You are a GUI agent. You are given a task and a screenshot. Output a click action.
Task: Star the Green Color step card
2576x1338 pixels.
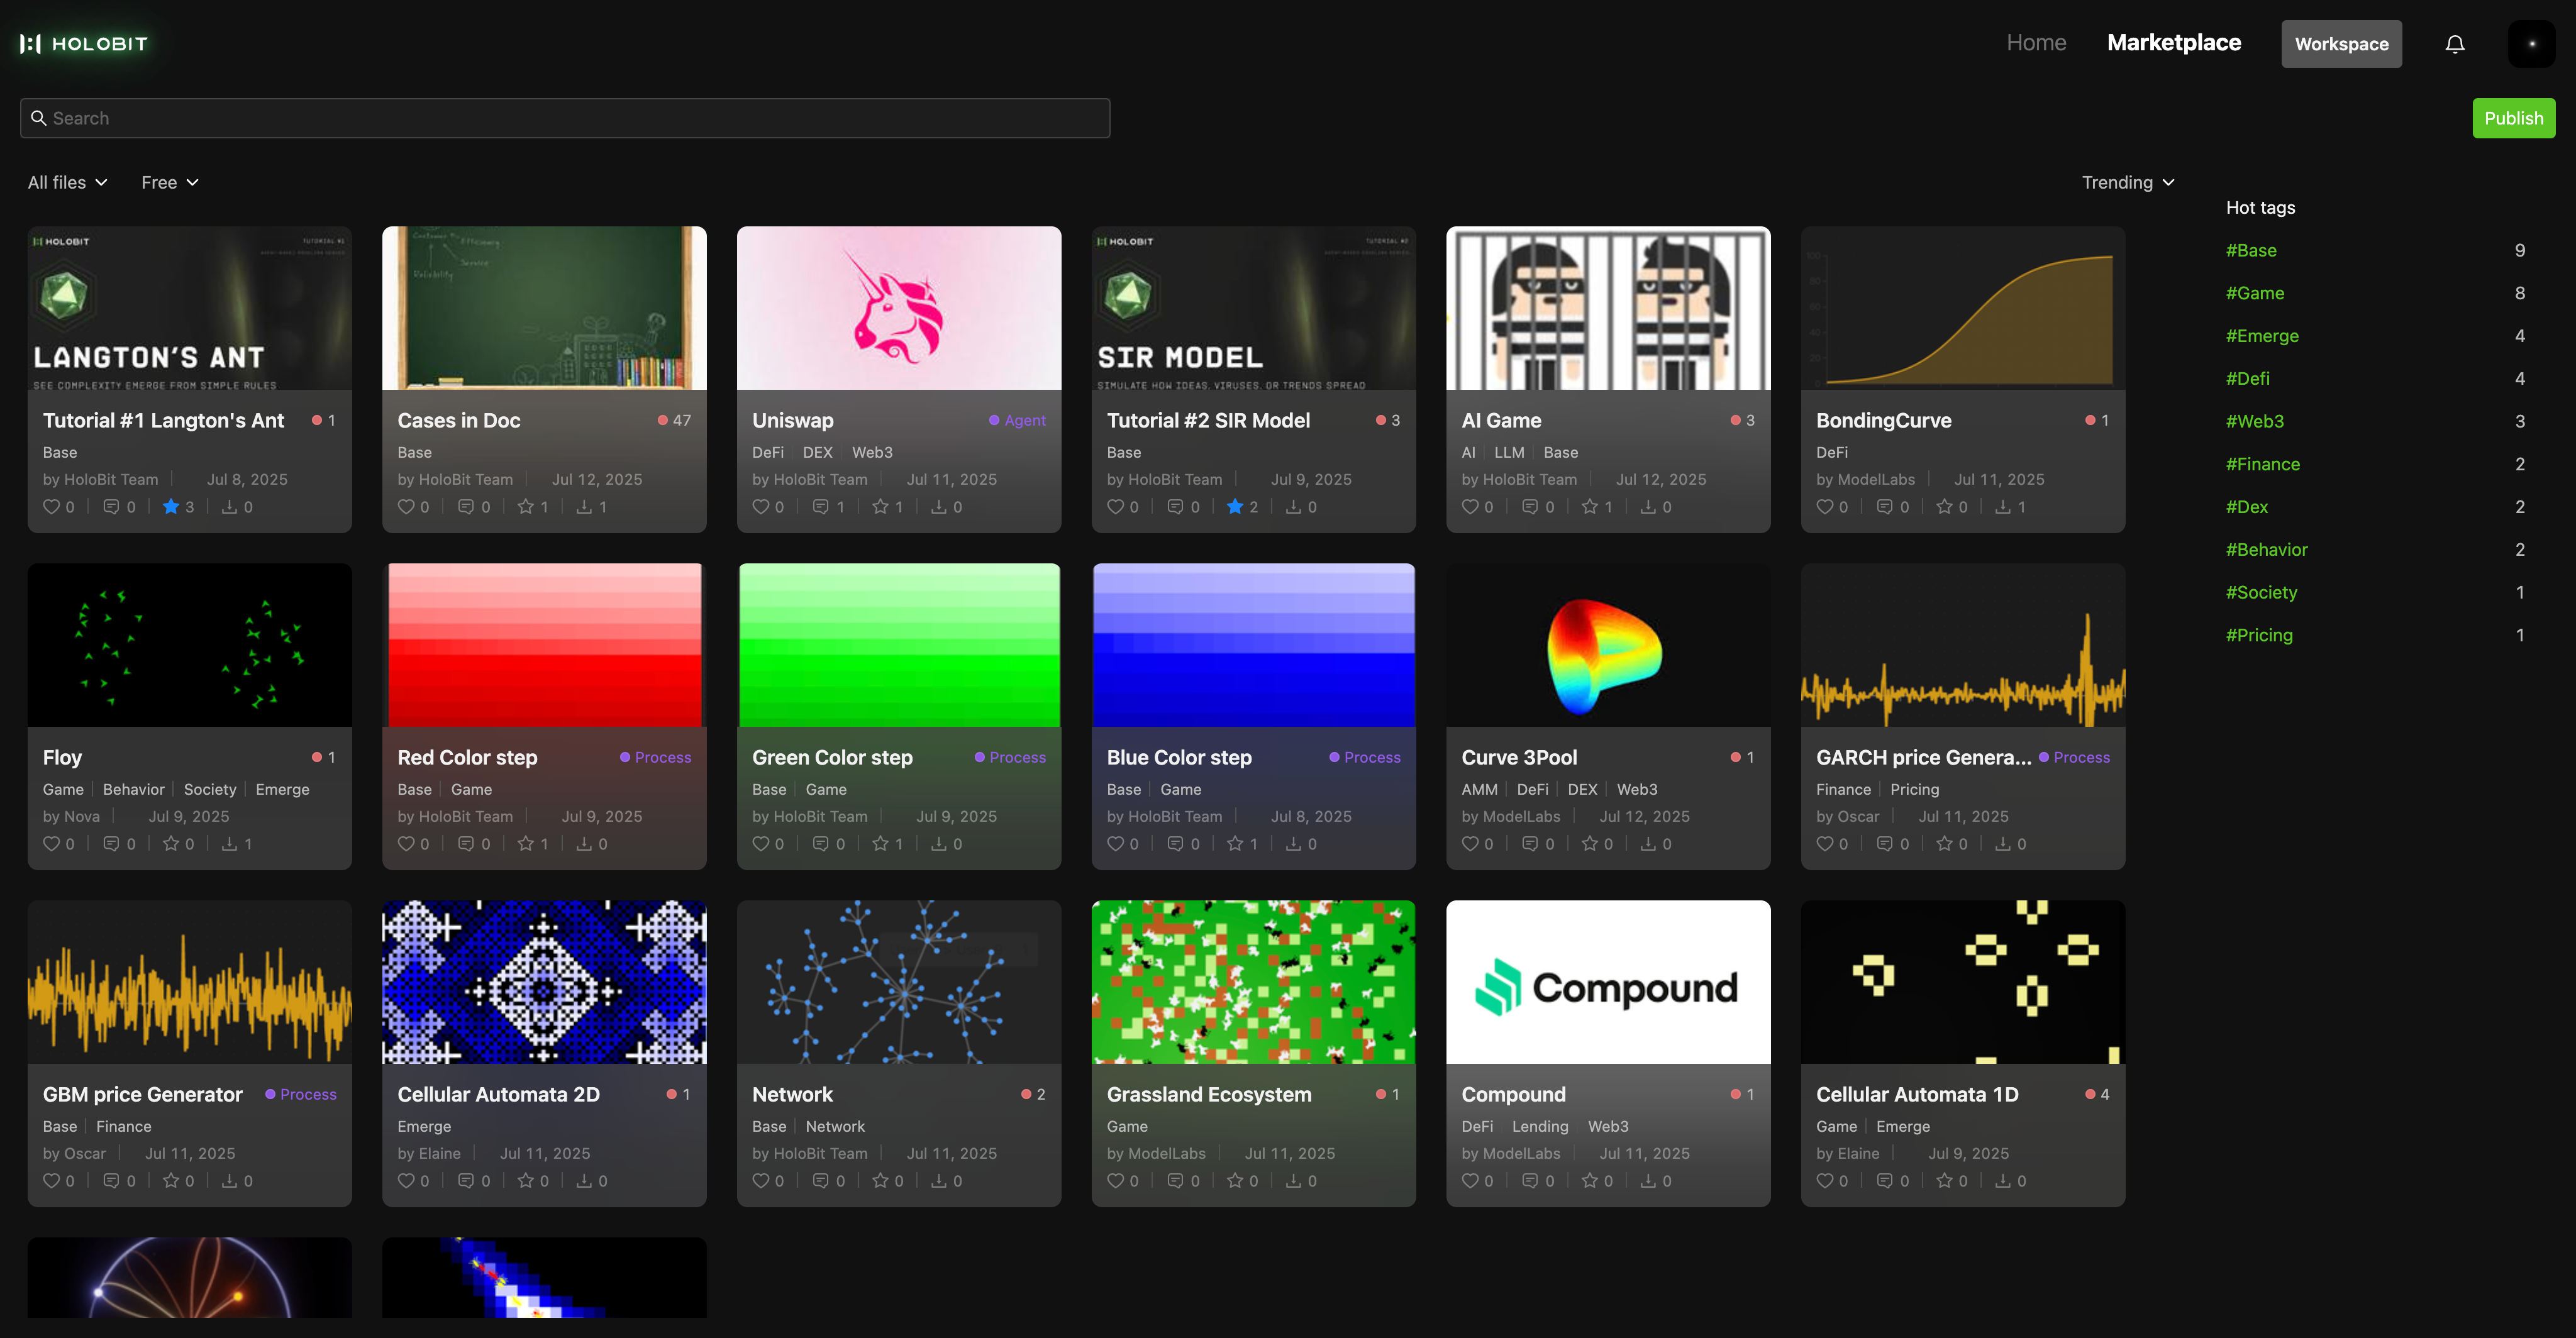[880, 844]
